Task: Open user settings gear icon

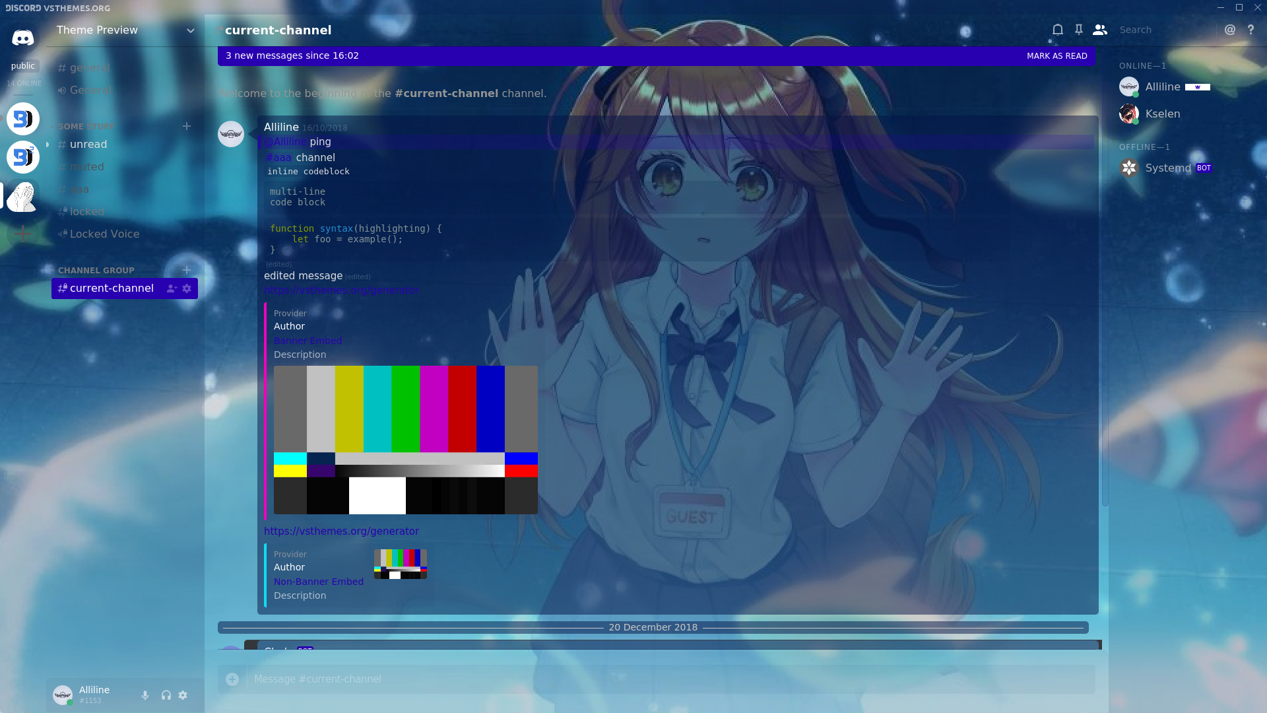Action: 183,695
